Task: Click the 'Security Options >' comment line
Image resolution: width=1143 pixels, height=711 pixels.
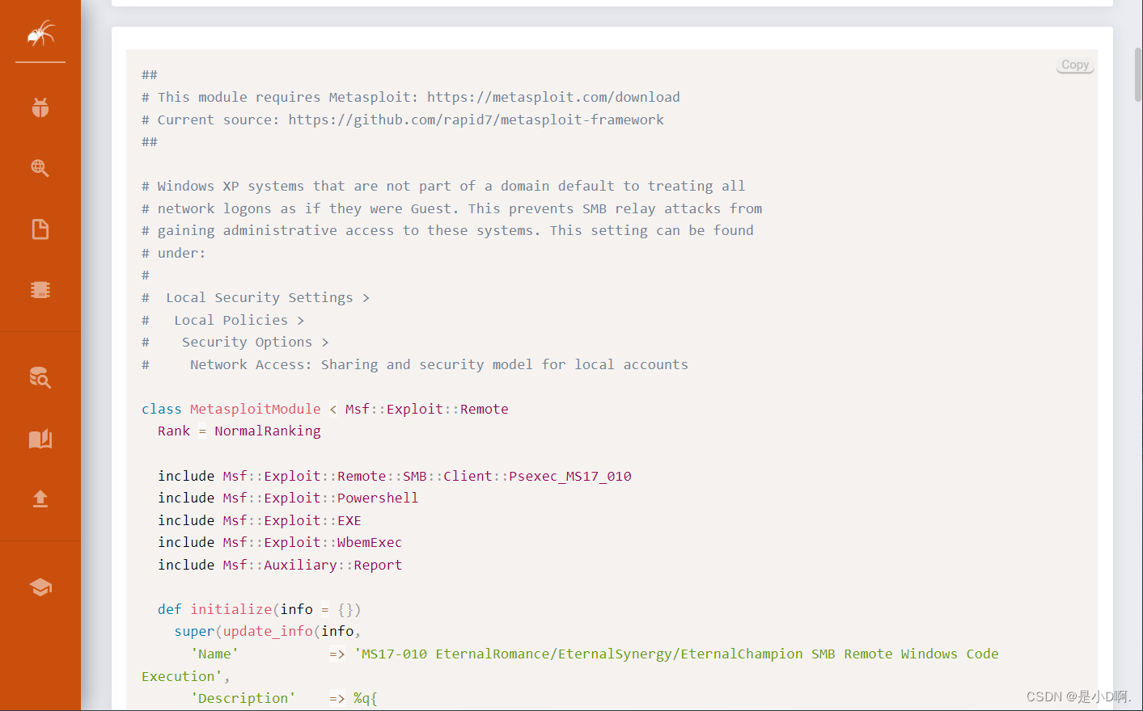Action: 235,342
